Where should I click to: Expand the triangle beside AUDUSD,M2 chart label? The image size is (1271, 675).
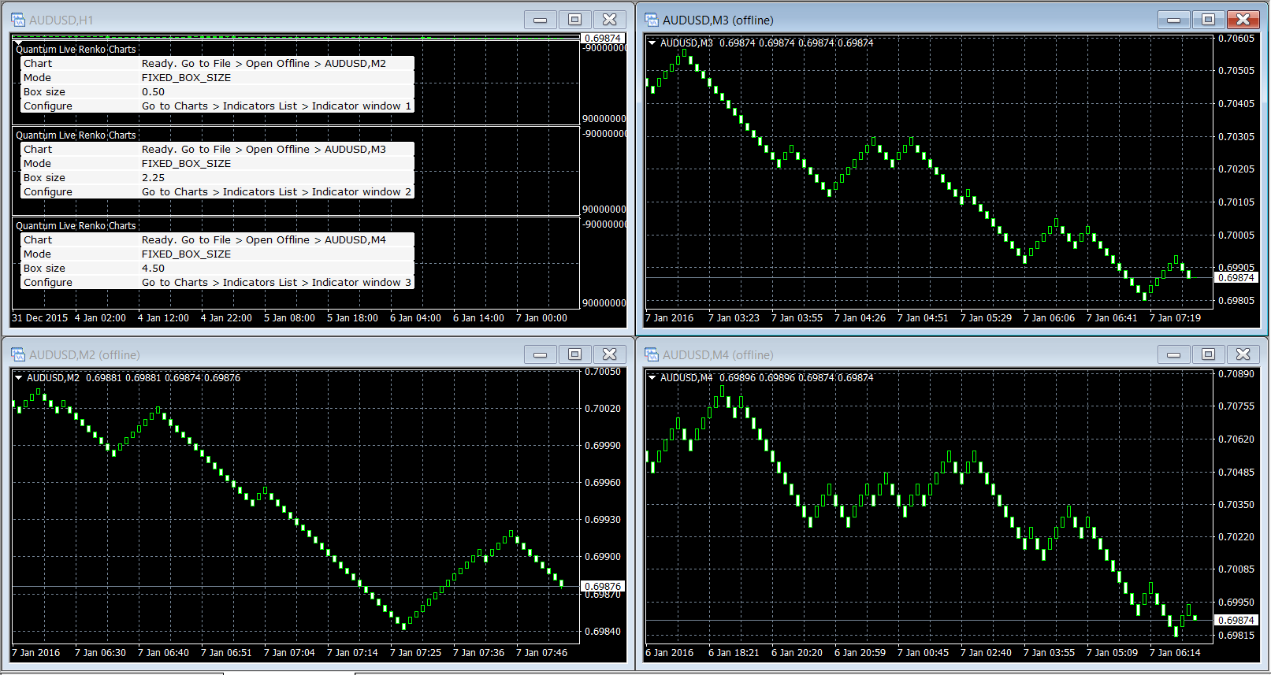point(18,378)
